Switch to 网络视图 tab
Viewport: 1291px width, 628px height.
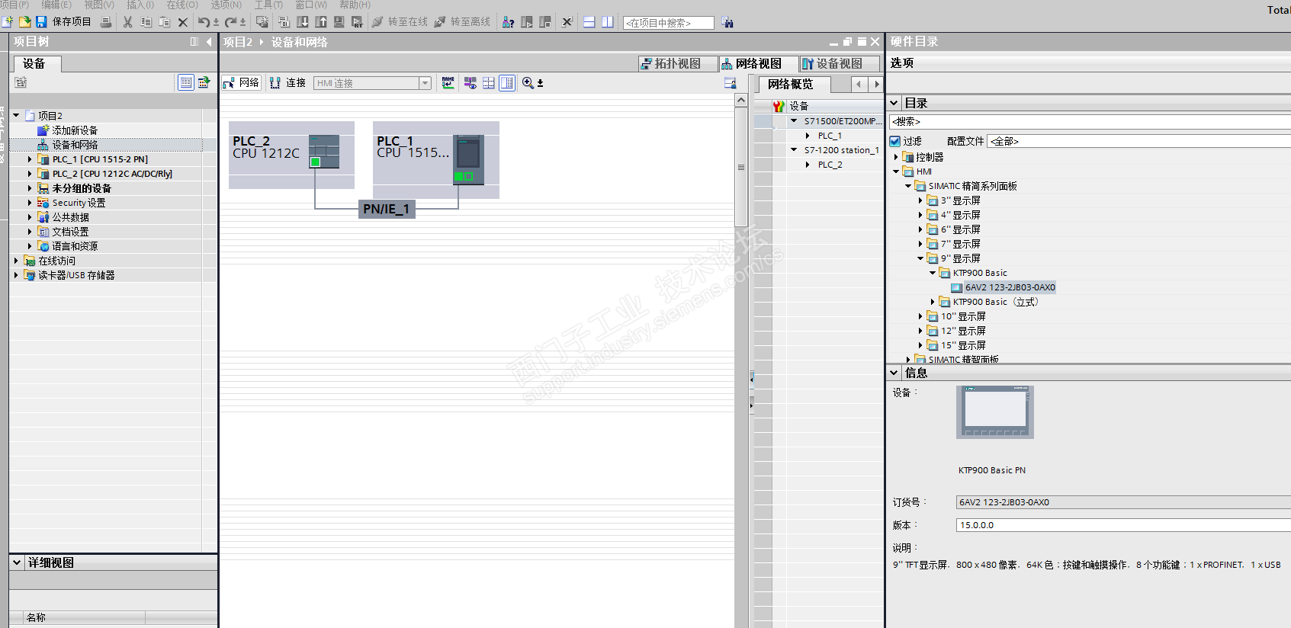click(759, 64)
